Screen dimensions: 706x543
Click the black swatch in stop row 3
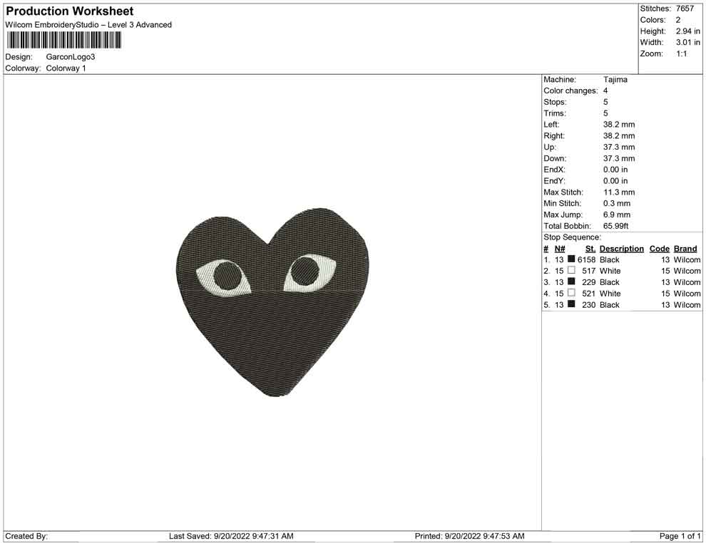pos(571,281)
